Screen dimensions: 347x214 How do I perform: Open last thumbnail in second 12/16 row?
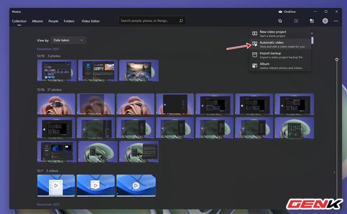click(294, 128)
